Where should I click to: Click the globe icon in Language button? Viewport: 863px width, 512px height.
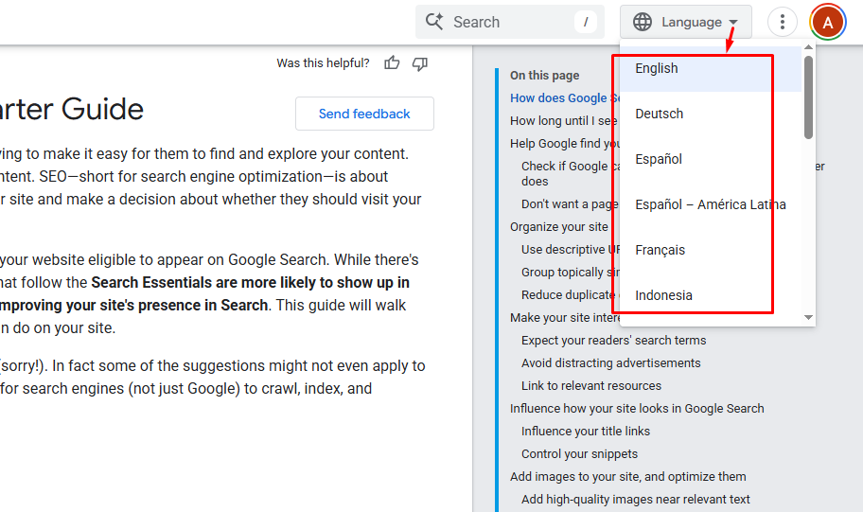pos(643,22)
